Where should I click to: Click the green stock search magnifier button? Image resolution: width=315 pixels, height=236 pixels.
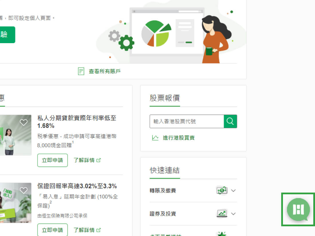coord(230,121)
